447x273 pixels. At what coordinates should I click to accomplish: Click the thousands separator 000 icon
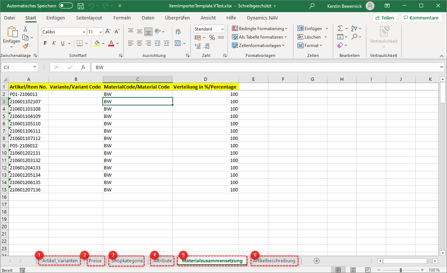click(x=222, y=37)
